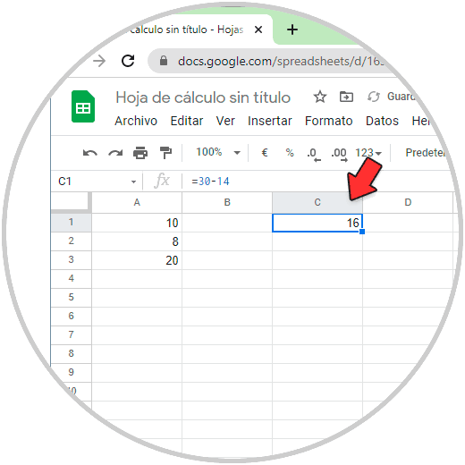Open the Formato menu
This screenshot has width=465, height=465.
[328, 121]
